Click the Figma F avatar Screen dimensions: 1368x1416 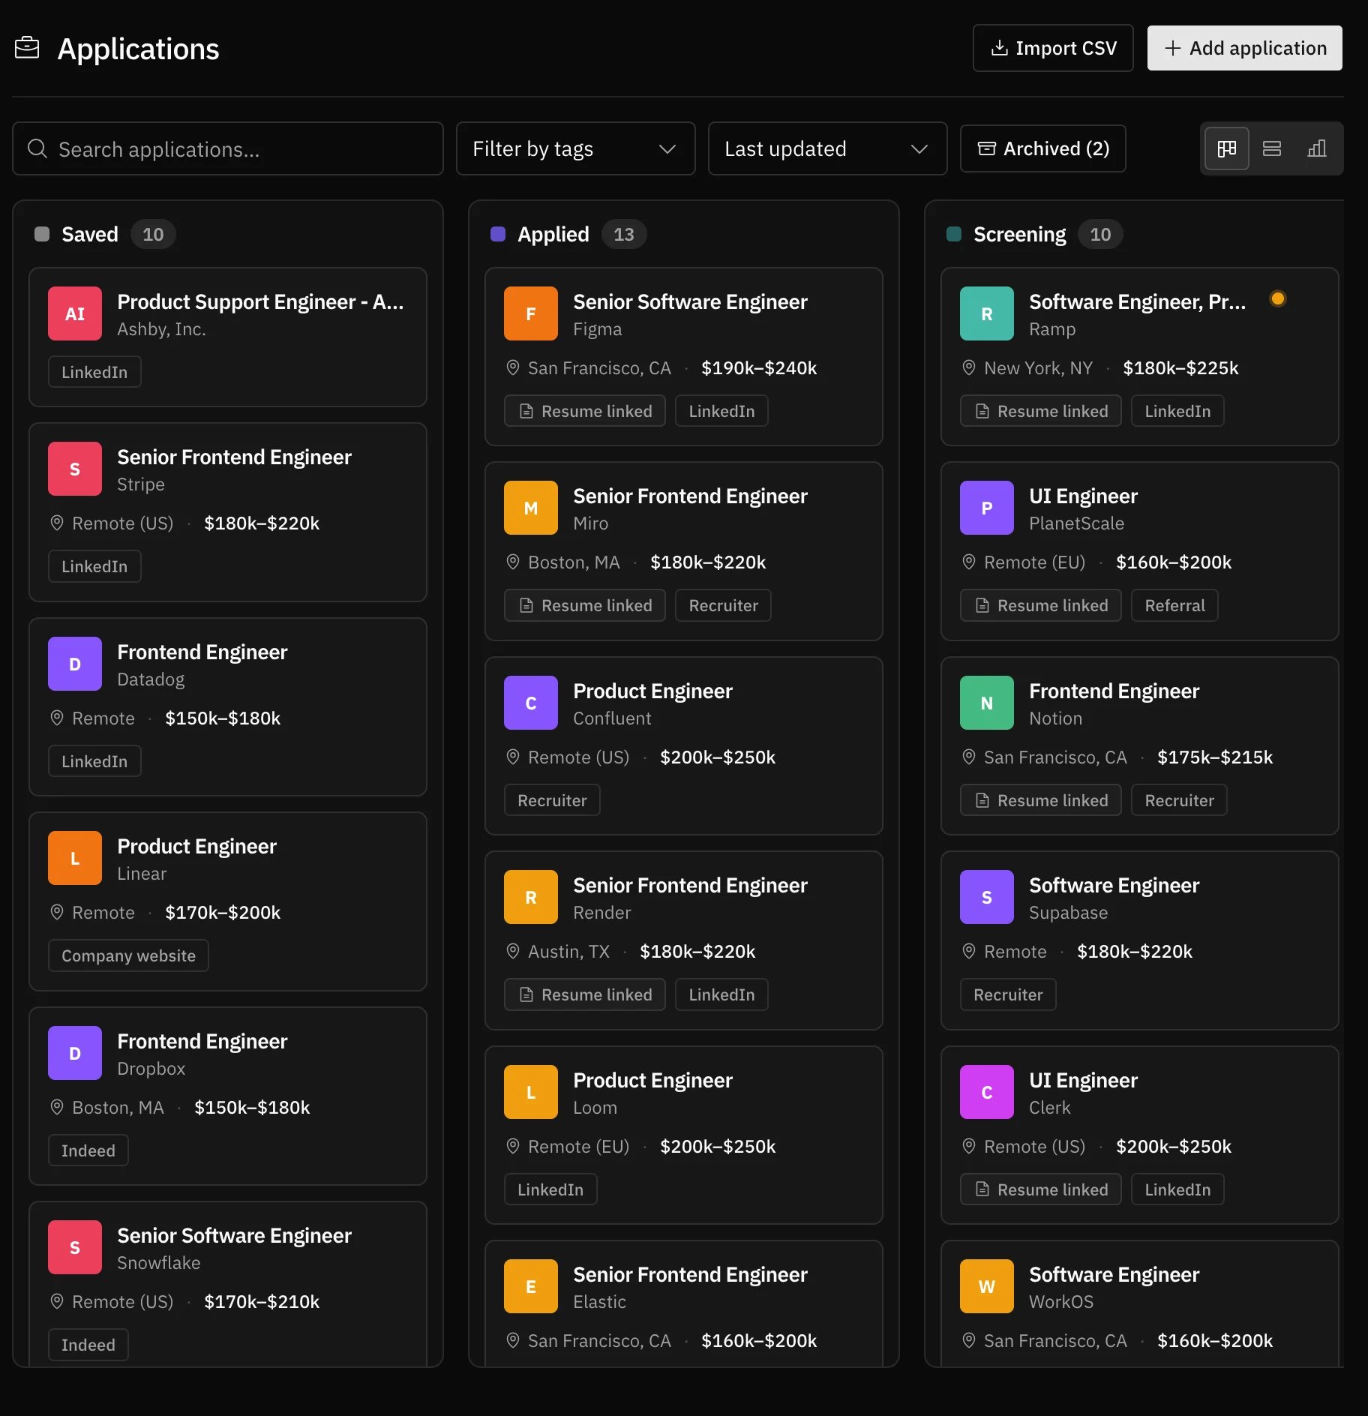531,313
